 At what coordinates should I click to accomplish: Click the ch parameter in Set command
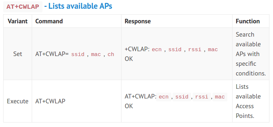coord(111,54)
